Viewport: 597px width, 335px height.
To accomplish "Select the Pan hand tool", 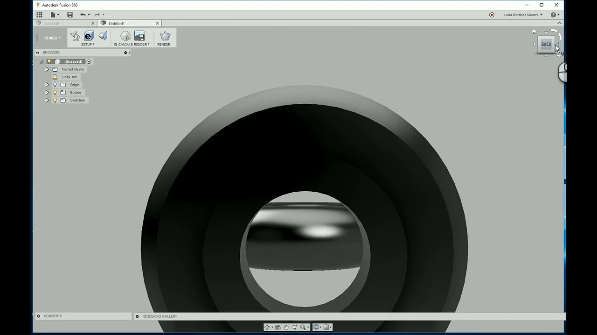I will coord(286,327).
